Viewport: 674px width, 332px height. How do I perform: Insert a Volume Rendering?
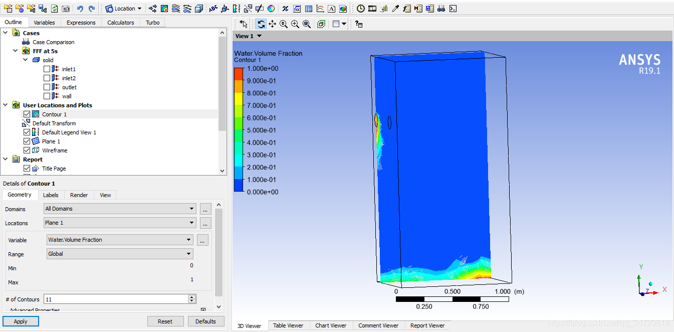[x=199, y=9]
